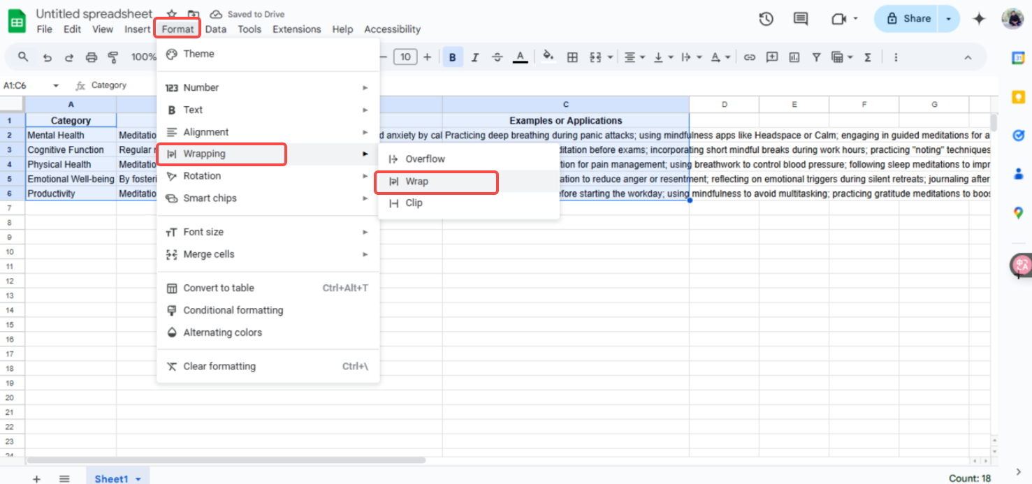Toggle italic formatting

[x=475, y=57]
